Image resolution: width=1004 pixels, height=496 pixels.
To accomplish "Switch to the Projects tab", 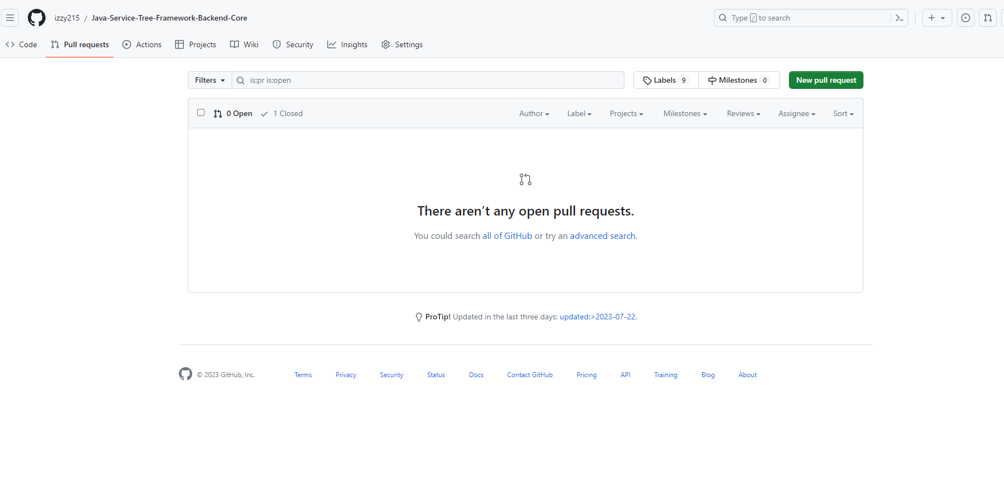I will (196, 44).
